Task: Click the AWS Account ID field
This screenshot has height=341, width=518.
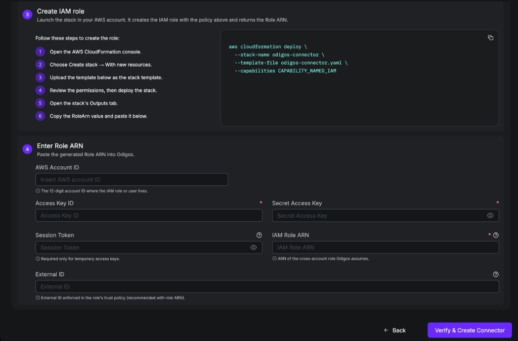Action: [132, 180]
